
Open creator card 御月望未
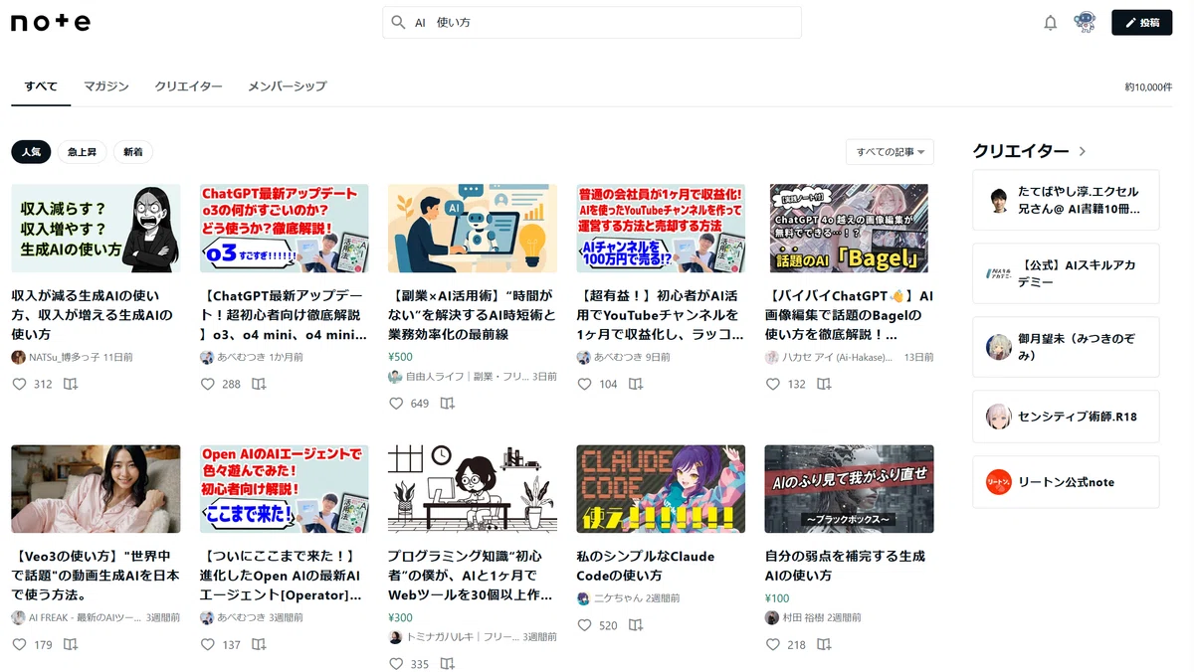(1066, 347)
